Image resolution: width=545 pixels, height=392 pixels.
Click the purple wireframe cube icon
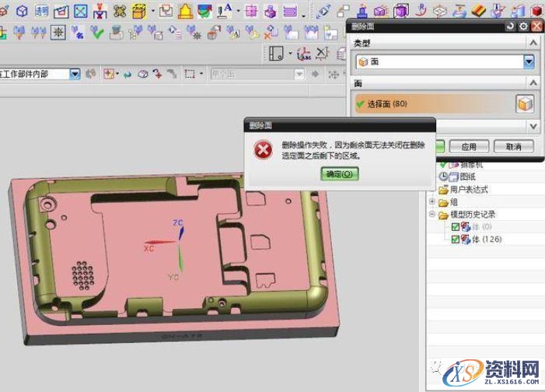[401, 11]
